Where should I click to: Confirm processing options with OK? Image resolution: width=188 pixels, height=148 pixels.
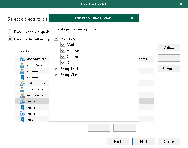click(99, 128)
